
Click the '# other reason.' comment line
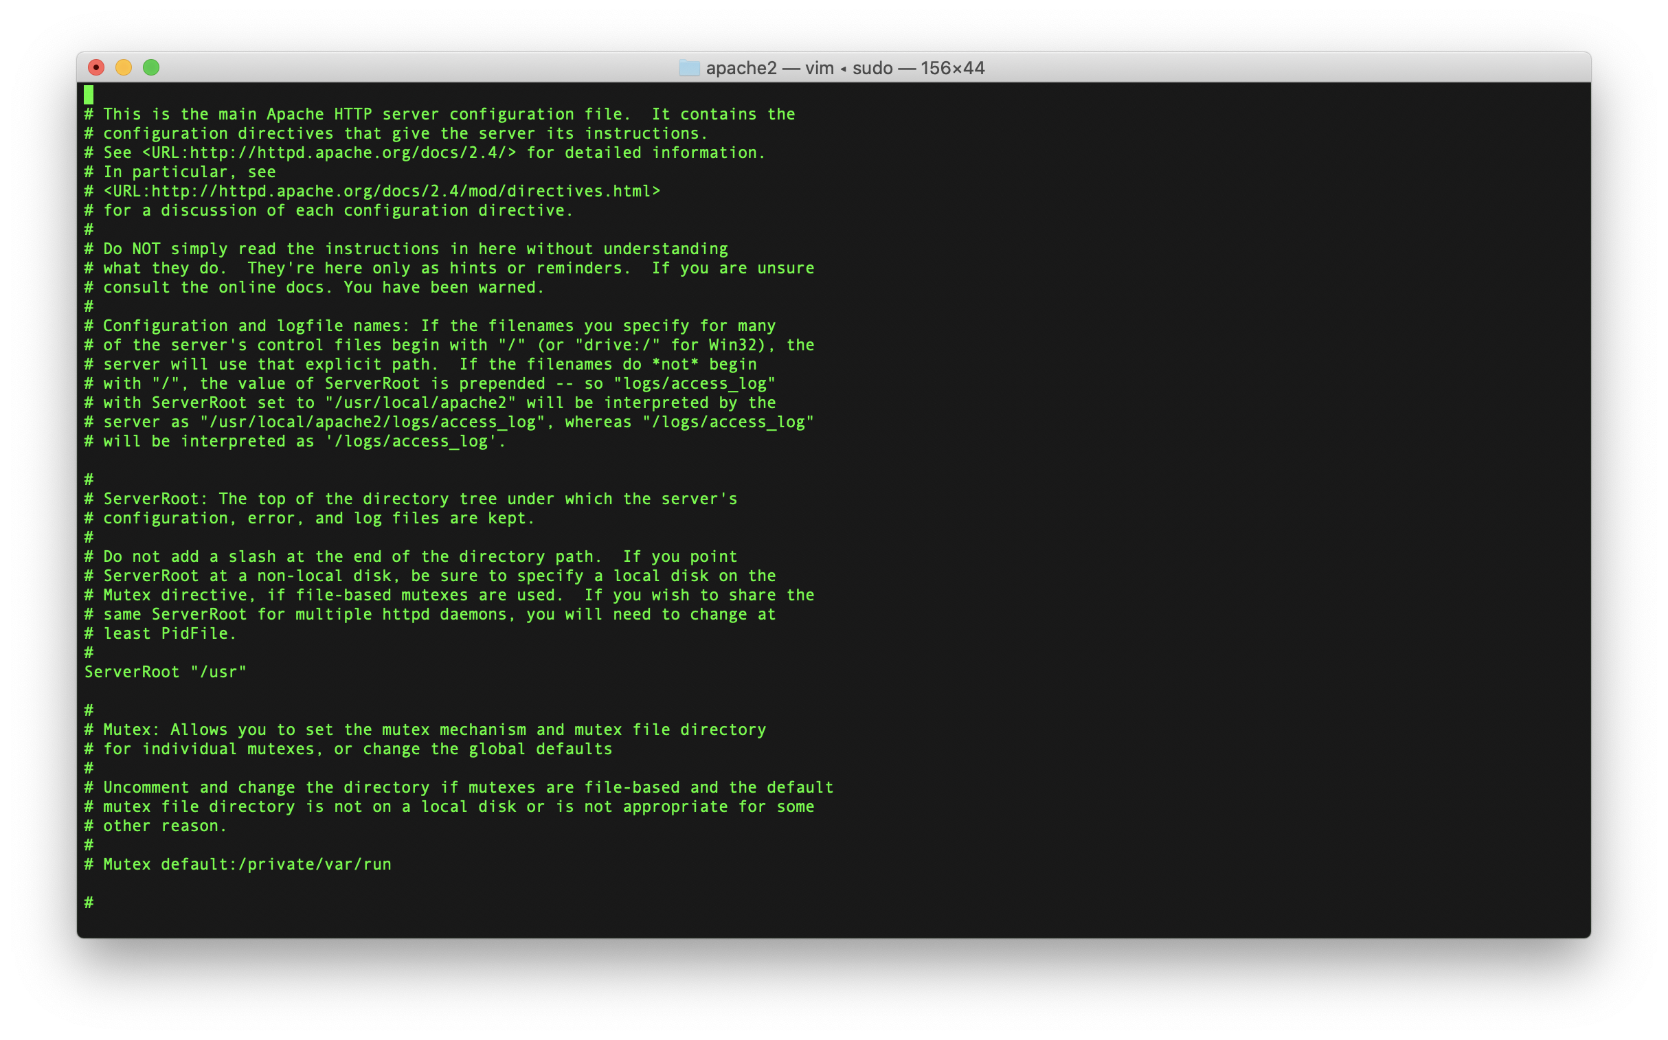click(155, 826)
